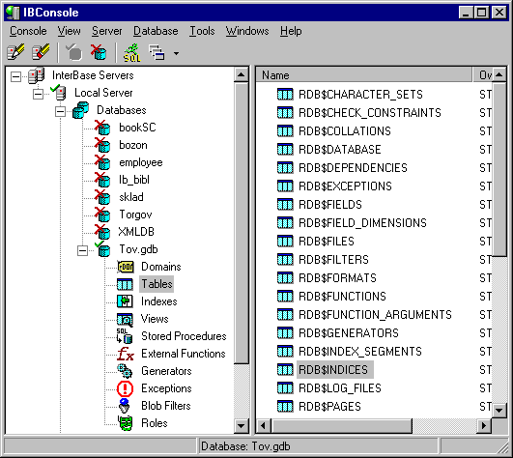Viewport: 513px width, 458px height.
Task: Click the Database Connect toolbar icon
Action: pos(74,52)
